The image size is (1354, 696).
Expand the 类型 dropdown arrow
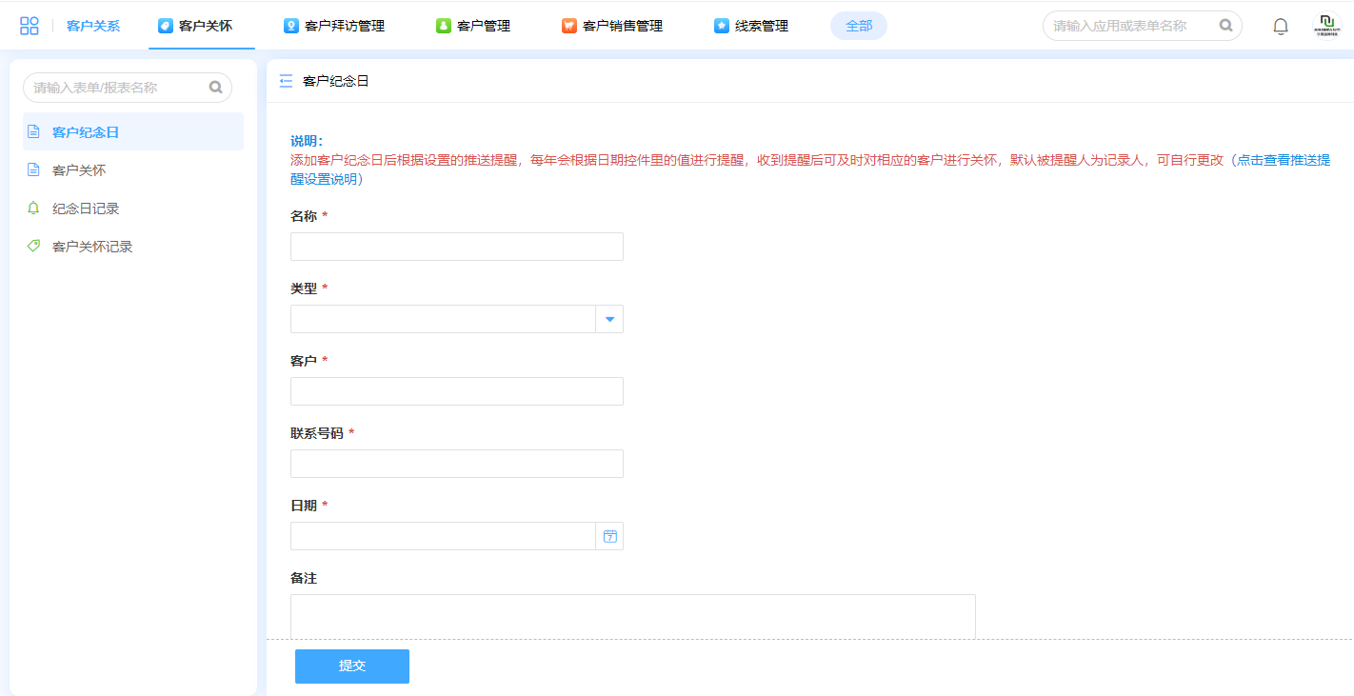click(x=609, y=319)
